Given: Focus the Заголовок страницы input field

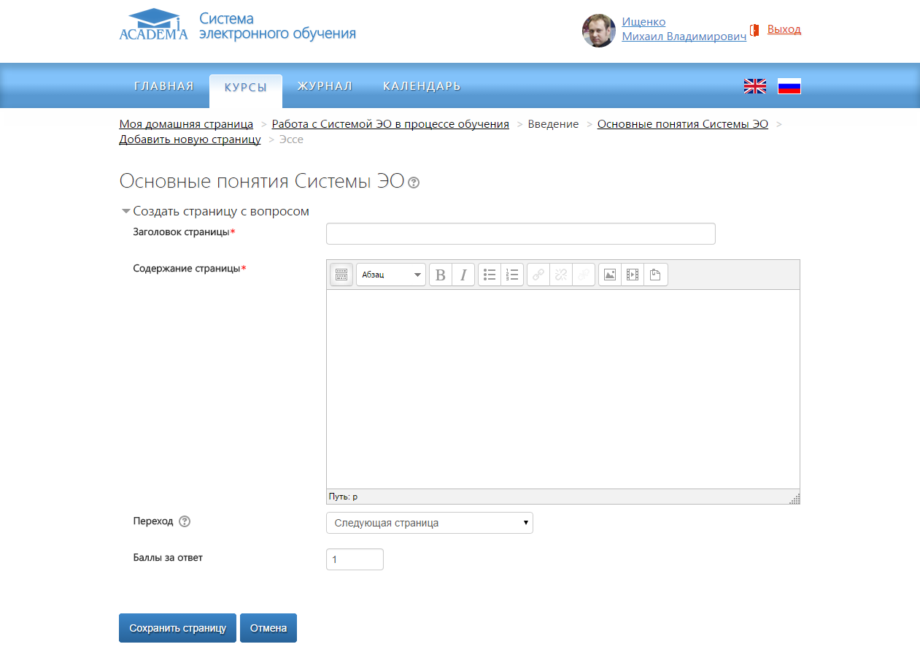Looking at the screenshot, I should (x=520, y=234).
